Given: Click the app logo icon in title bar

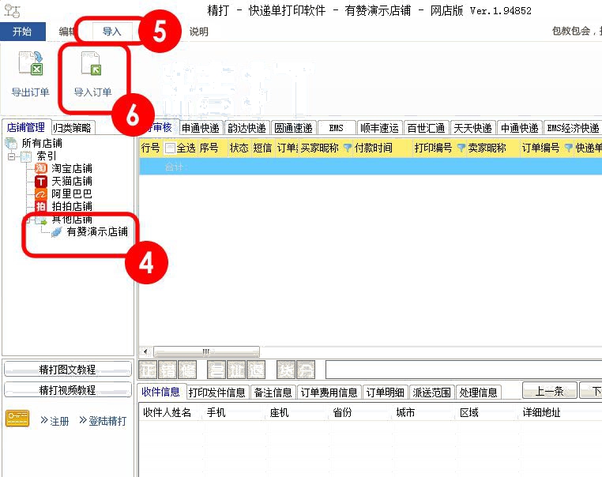Looking at the screenshot, I should [x=12, y=11].
